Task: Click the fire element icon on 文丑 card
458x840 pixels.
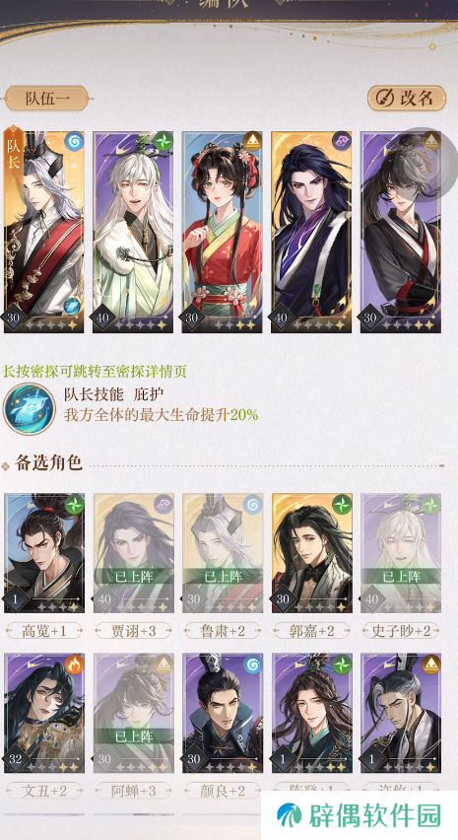Action: click(x=75, y=665)
